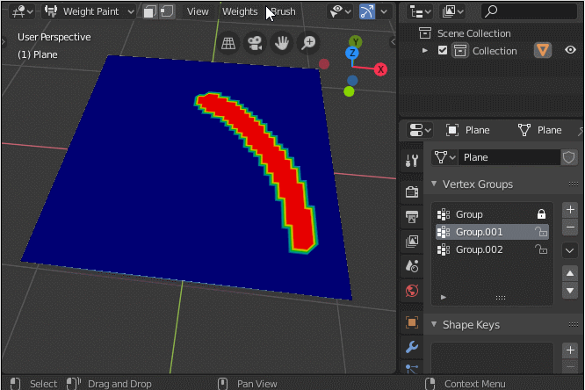Screen dimensions: 585x390
Task: Click the orange mesh object icon beside Collection
Action: 543,50
